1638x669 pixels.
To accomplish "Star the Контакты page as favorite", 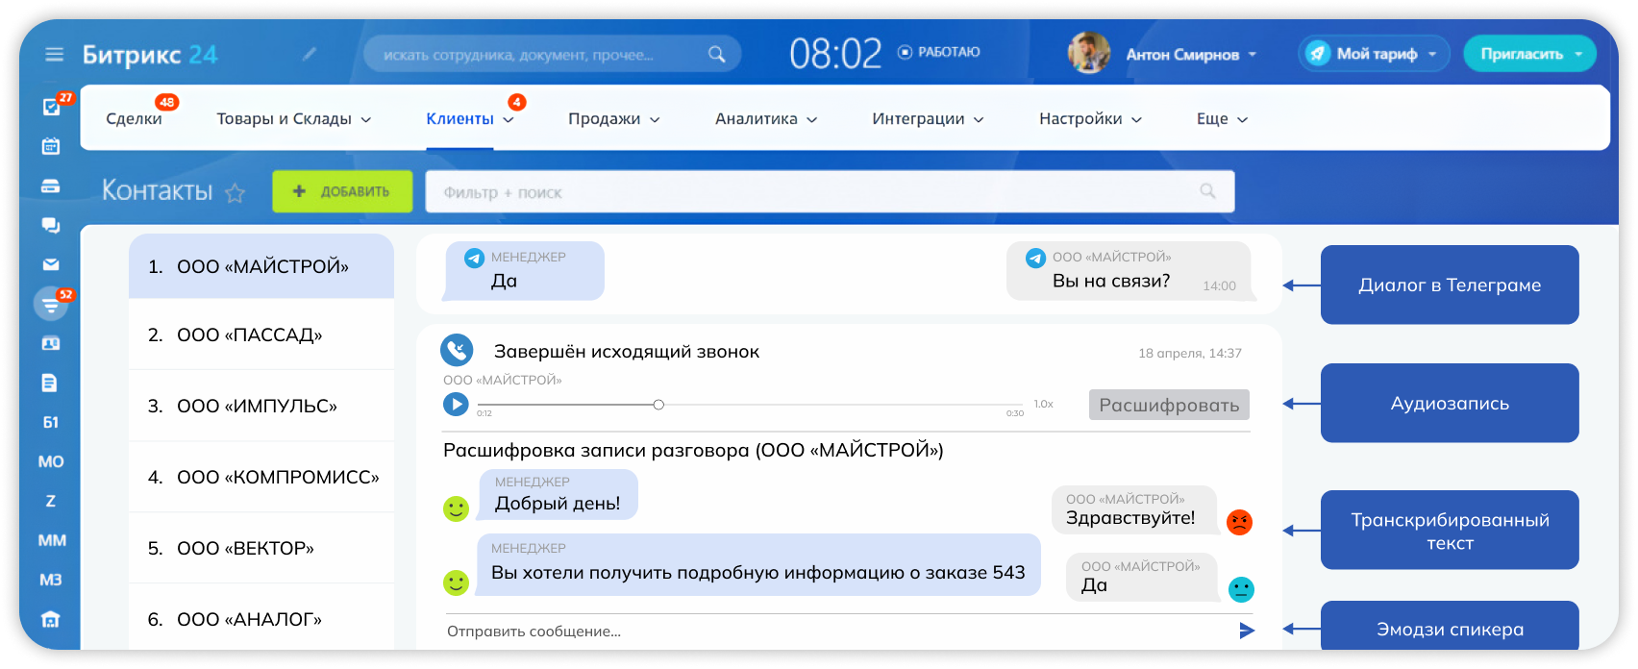I will [x=235, y=193].
